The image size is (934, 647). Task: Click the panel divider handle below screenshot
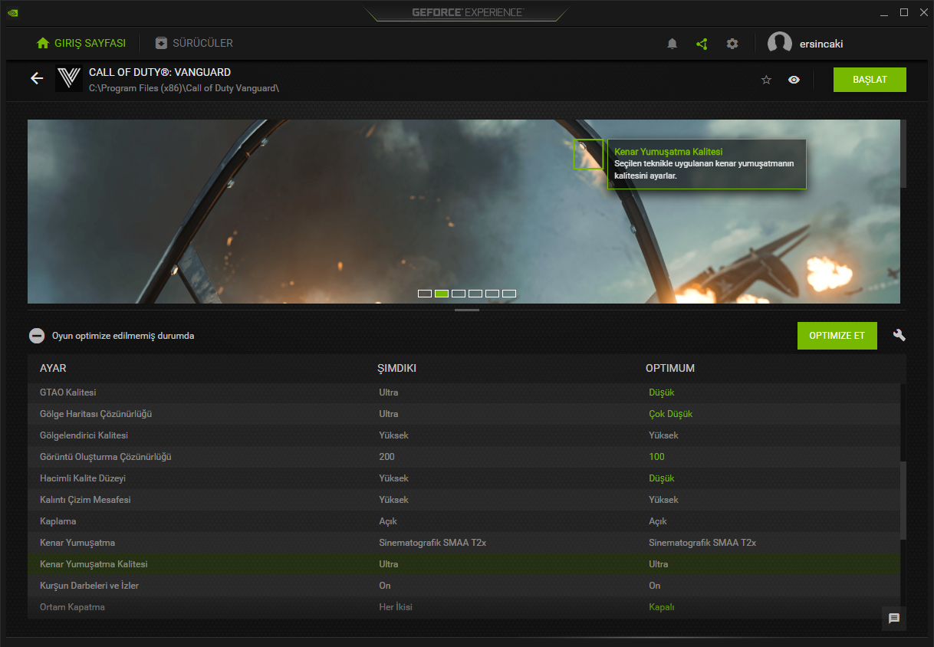467,310
